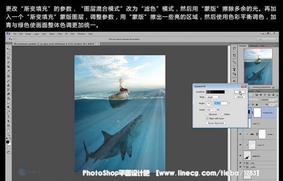Hide the Layer 11 shark layer

pyautogui.click(x=240, y=155)
